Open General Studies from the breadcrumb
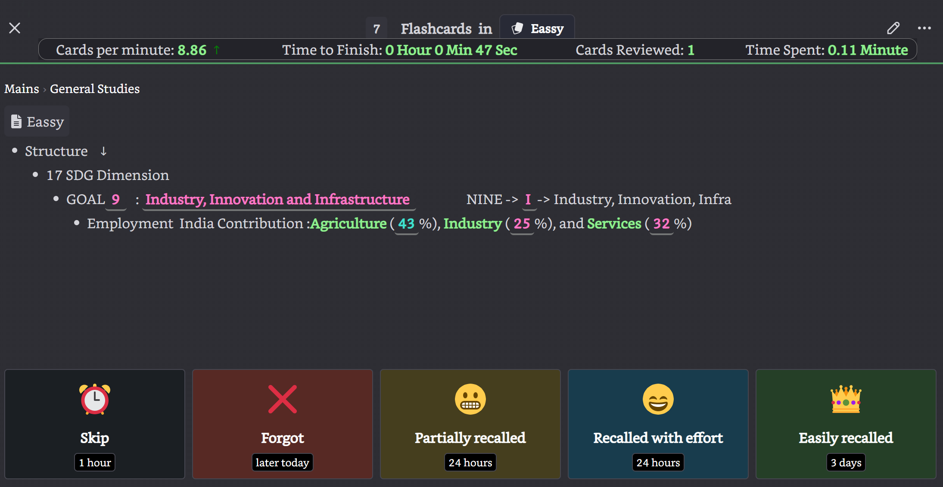943x487 pixels. click(94, 89)
